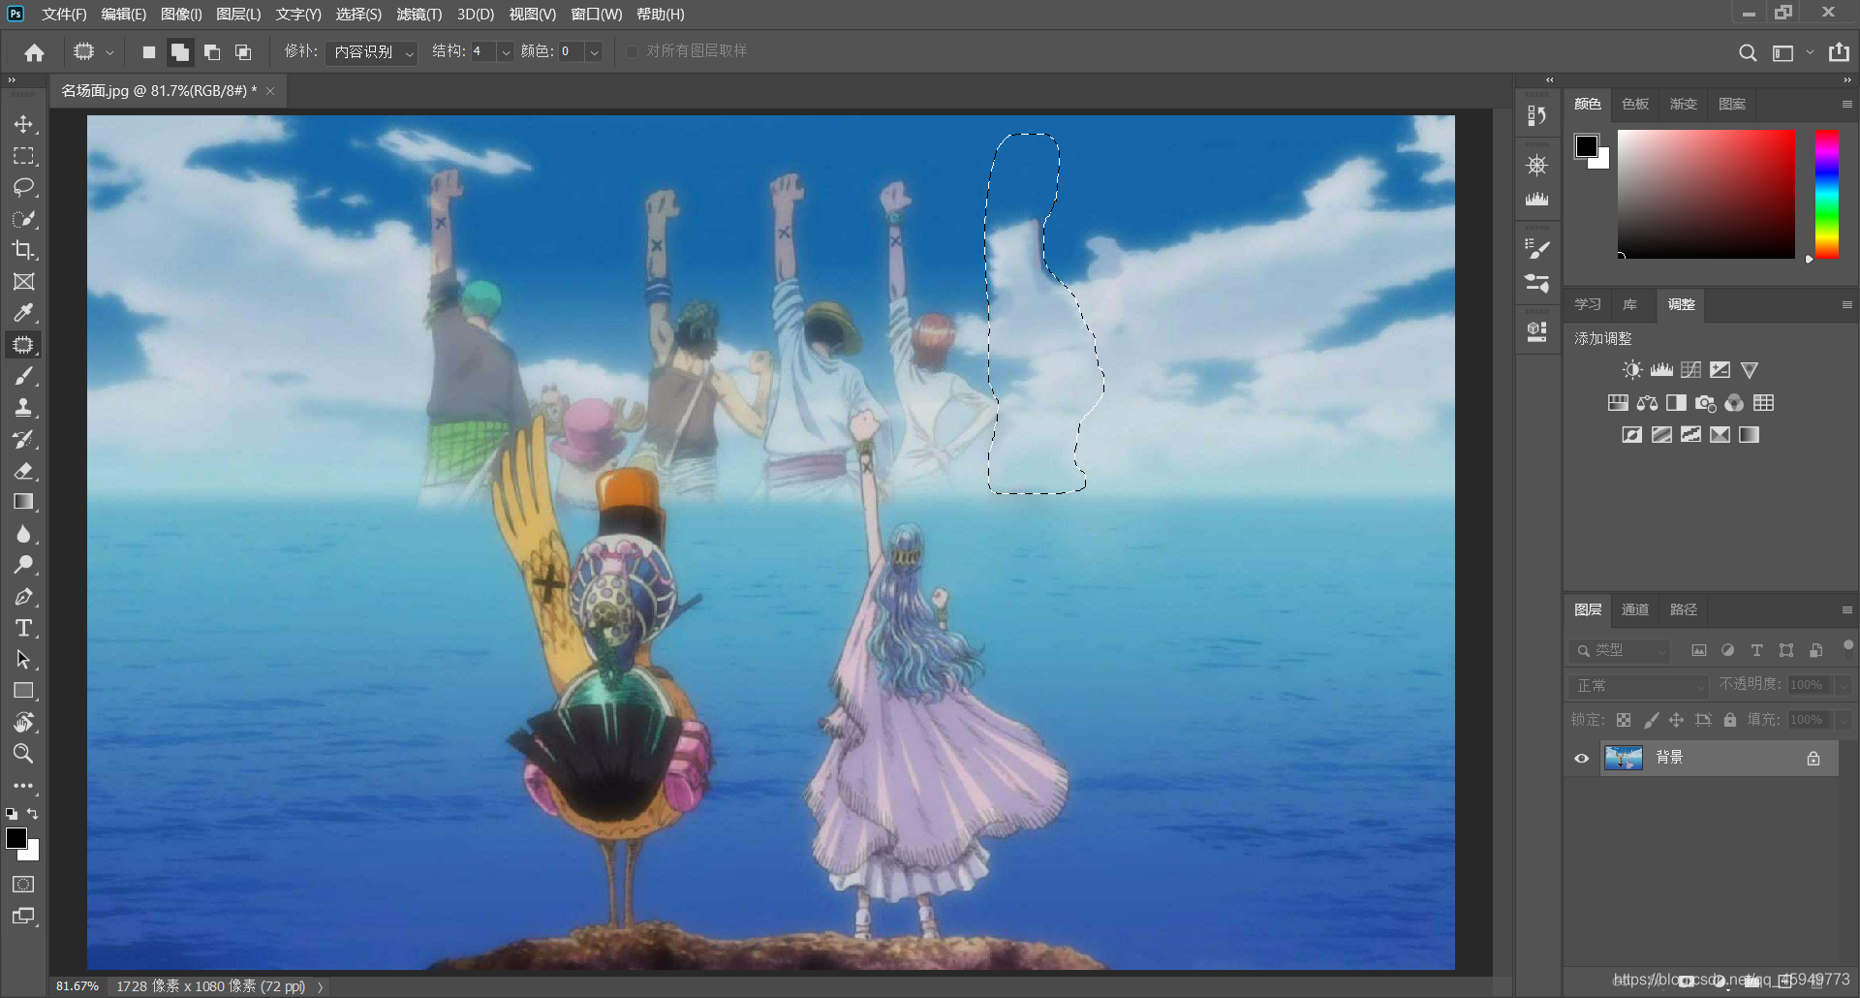Click the Share icon top right
Viewport: 1860px width, 998px height.
[x=1839, y=52]
